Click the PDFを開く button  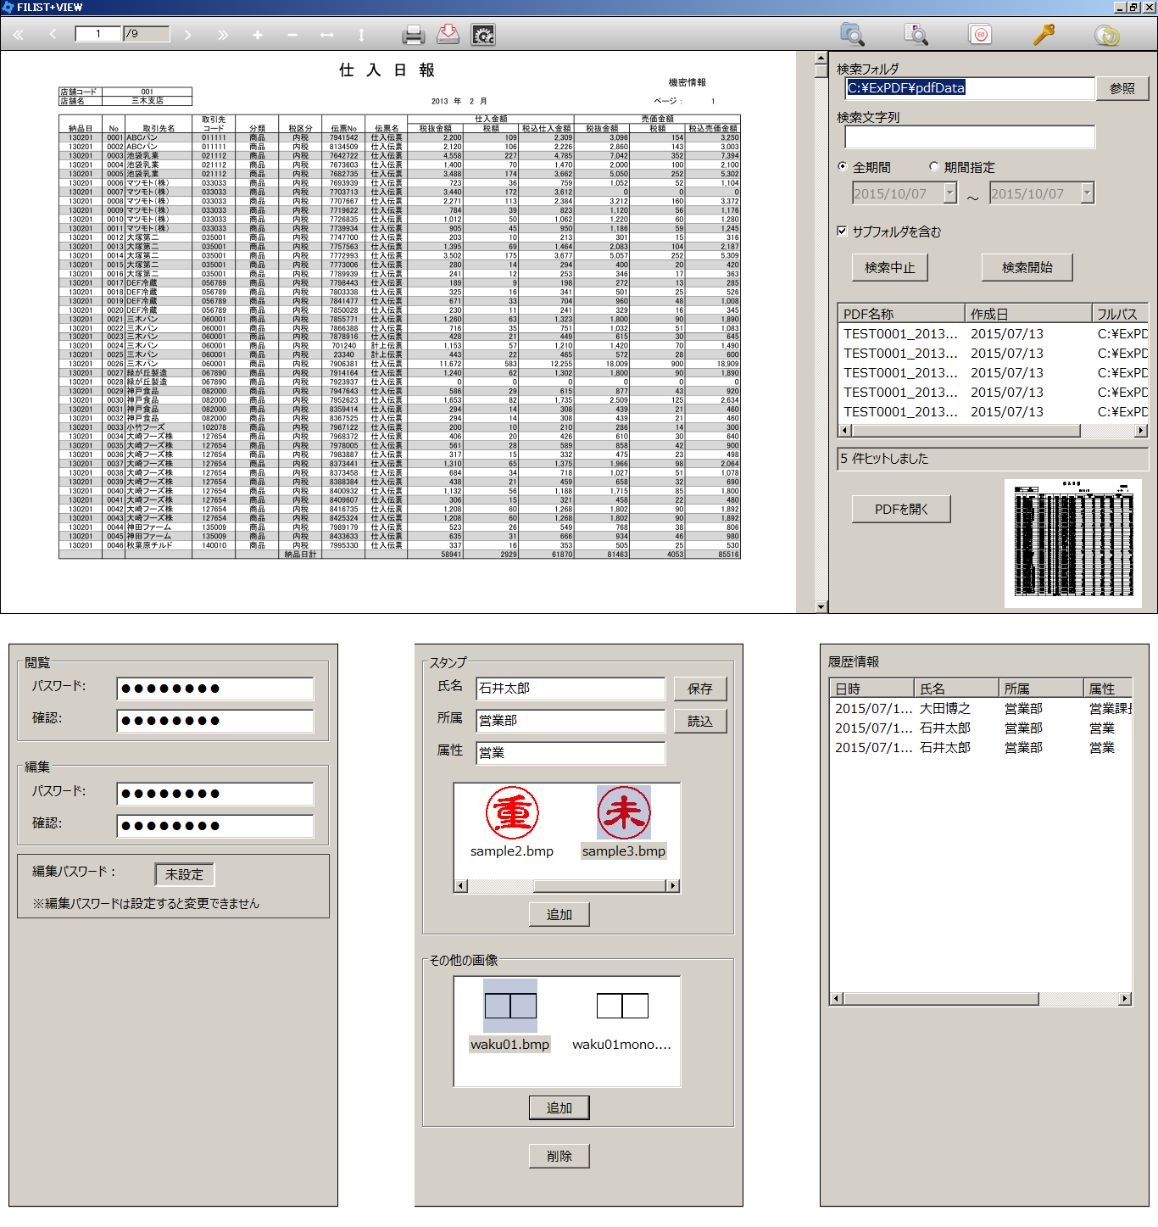[901, 509]
